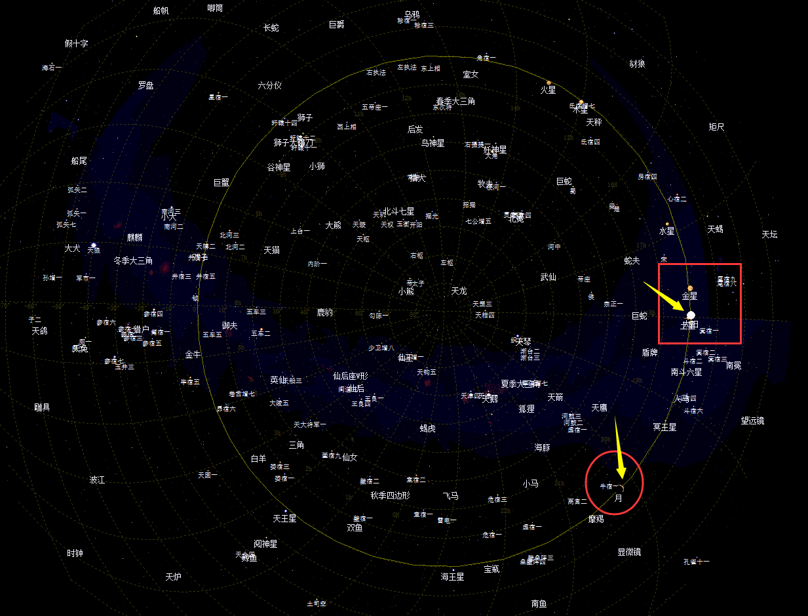Screen dimensions: 808x616
Task: Select the Telescopium label 望远镜
Action: tap(752, 421)
